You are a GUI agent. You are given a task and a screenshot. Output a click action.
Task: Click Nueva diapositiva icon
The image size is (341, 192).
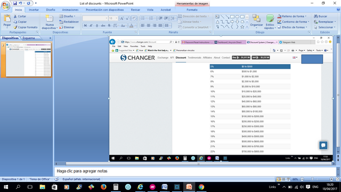50,19
